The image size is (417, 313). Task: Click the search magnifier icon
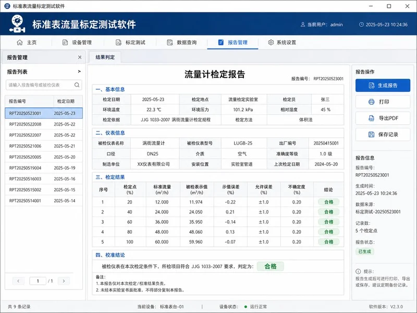tap(77, 85)
